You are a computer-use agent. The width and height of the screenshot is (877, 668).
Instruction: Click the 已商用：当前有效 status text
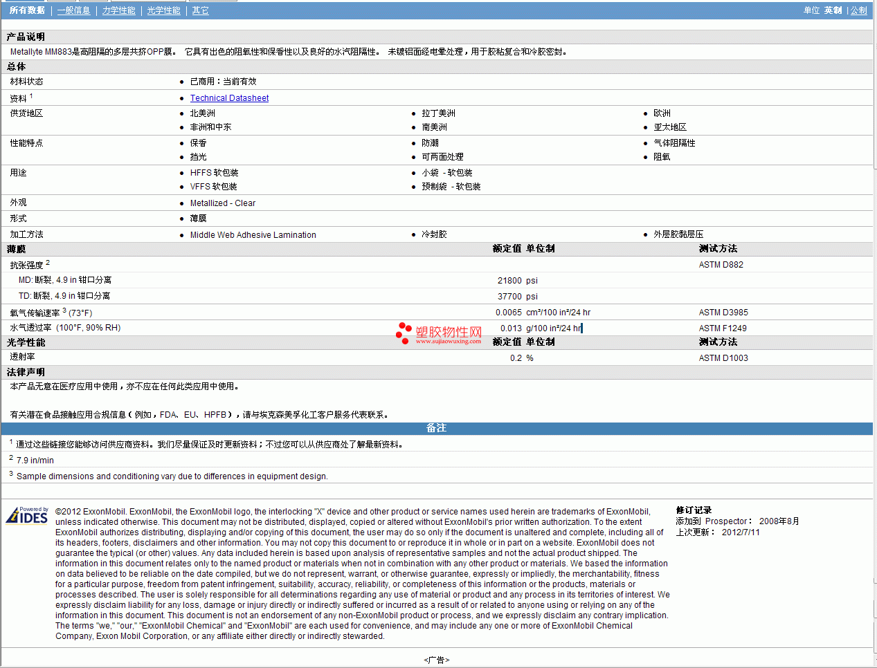point(223,82)
